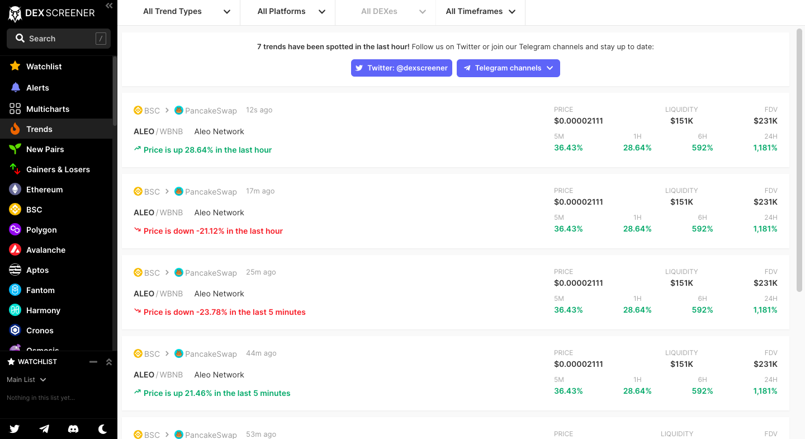805x439 pixels.
Task: Open Main List watchlist selector
Action: point(26,380)
